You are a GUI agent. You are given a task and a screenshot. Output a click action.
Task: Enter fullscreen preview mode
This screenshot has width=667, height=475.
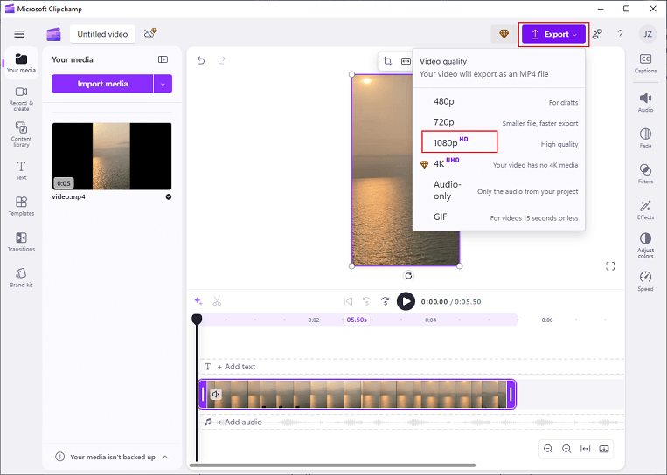[x=610, y=266]
